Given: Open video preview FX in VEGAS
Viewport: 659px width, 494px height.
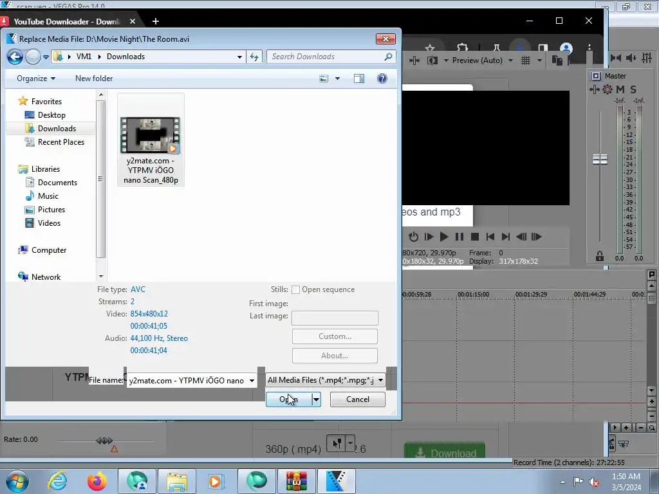Looking at the screenshot, I should point(414,60).
